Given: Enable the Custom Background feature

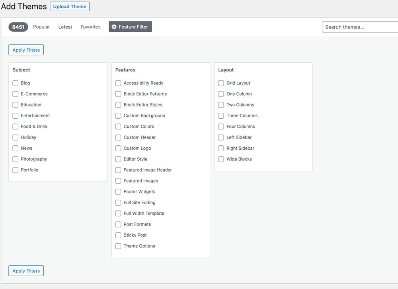Looking at the screenshot, I should [x=118, y=116].
